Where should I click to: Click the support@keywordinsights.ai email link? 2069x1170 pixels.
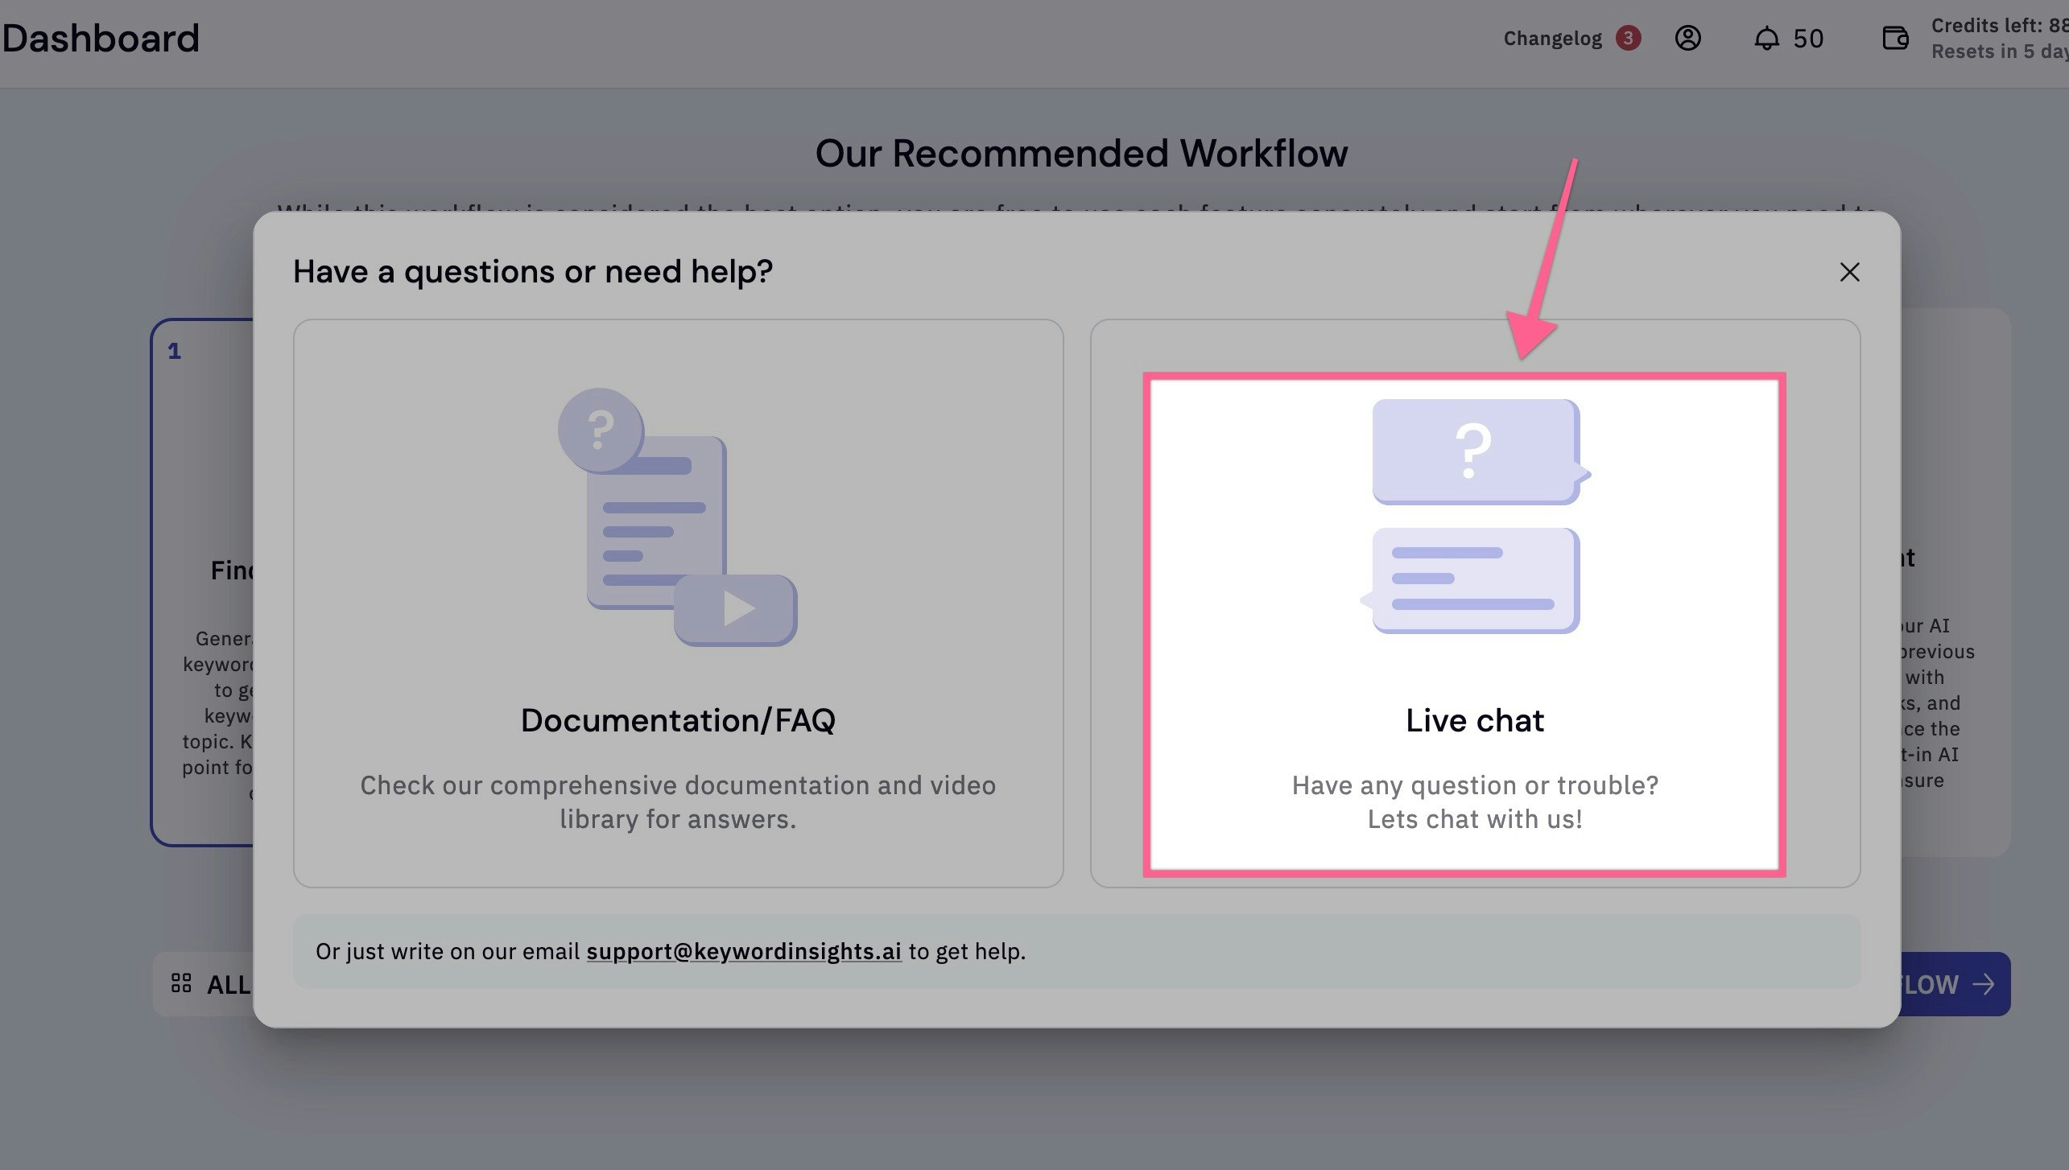tap(743, 951)
